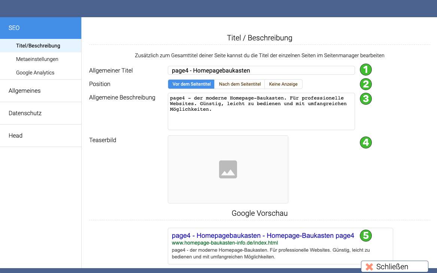Click green step badge 3 beside the description
Image resolution: width=437 pixels, height=273 pixels.
point(365,99)
